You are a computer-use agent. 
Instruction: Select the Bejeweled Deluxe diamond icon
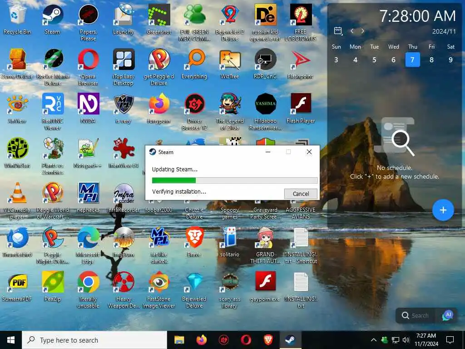tap(194, 282)
